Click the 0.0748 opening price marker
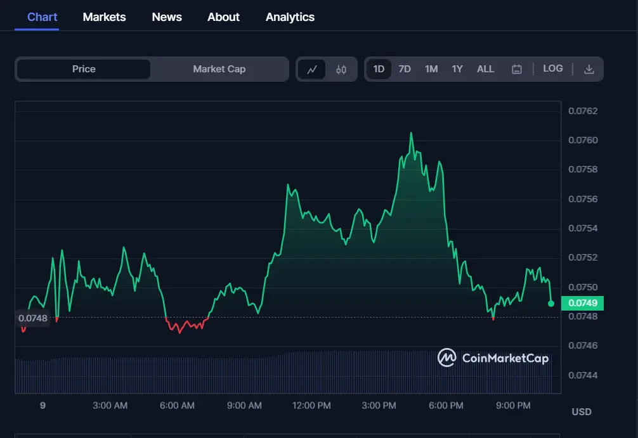 point(33,318)
